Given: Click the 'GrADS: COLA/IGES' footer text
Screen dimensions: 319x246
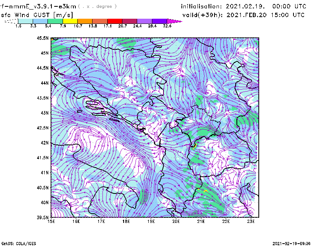Looking at the screenshot, I should 19,244.
